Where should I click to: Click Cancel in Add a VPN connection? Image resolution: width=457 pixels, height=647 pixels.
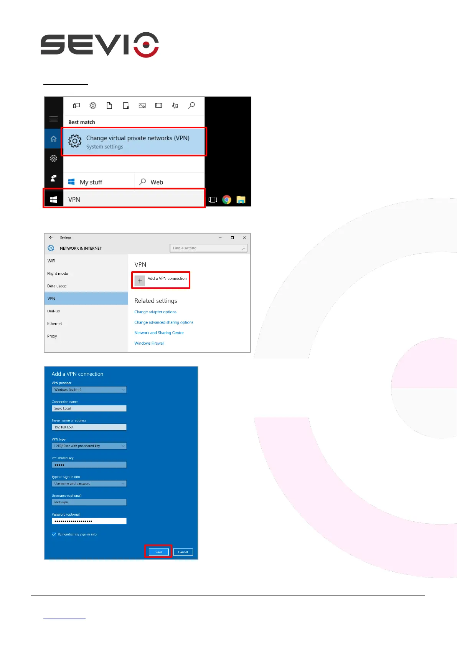tap(183, 552)
